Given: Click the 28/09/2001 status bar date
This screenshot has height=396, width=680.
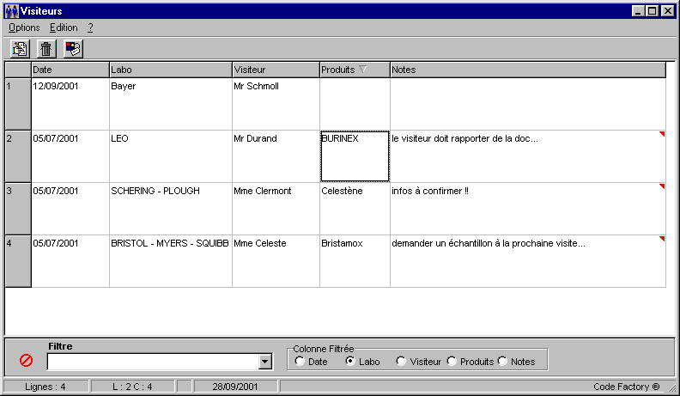Looking at the screenshot, I should [x=235, y=387].
